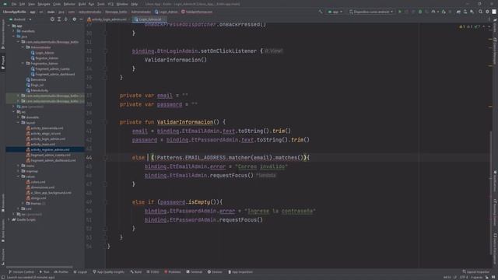Open the Build menu

coord(82,4)
